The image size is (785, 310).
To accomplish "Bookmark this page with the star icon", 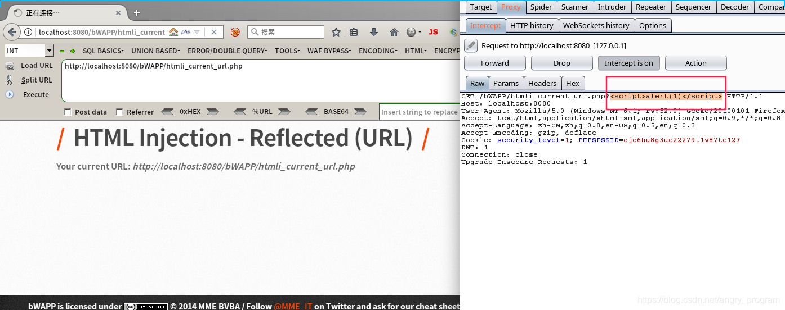I will pyautogui.click(x=336, y=32).
